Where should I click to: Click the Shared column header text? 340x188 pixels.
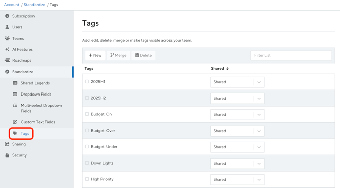click(217, 68)
